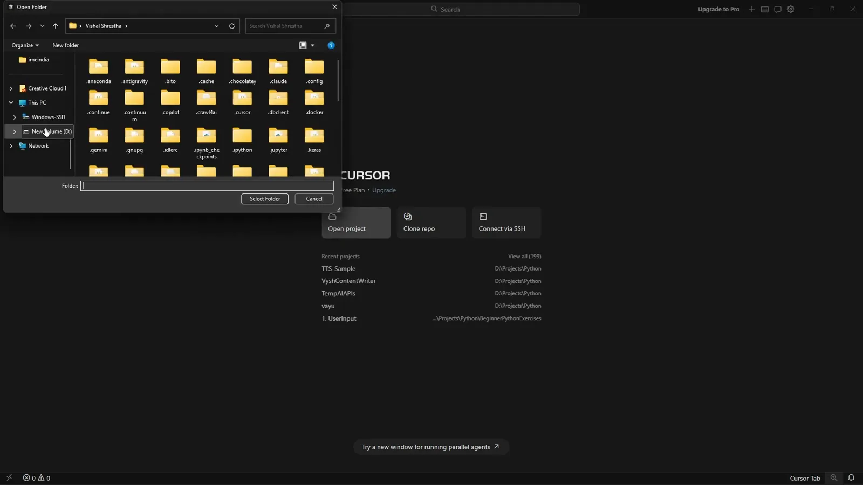The height and width of the screenshot is (485, 863).
Task: Go up one folder level
Action: [55, 26]
